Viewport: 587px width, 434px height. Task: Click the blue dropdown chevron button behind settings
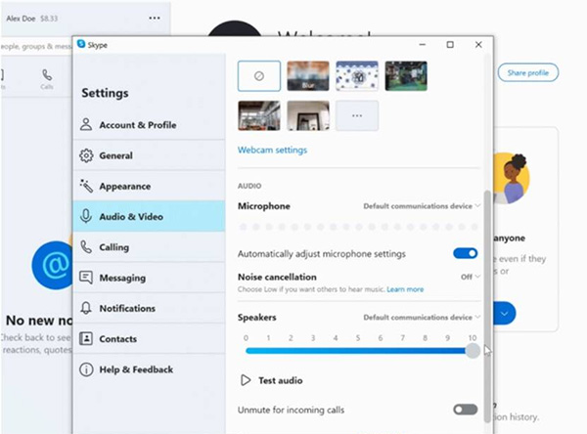tap(504, 313)
